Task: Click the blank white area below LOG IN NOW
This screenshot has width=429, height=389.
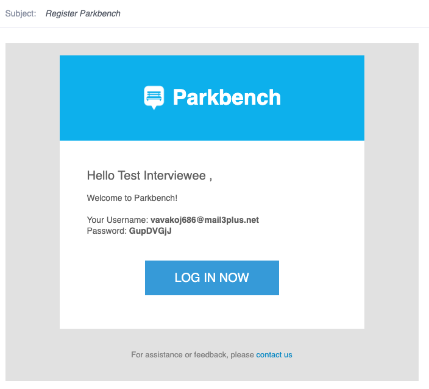Action: click(212, 312)
